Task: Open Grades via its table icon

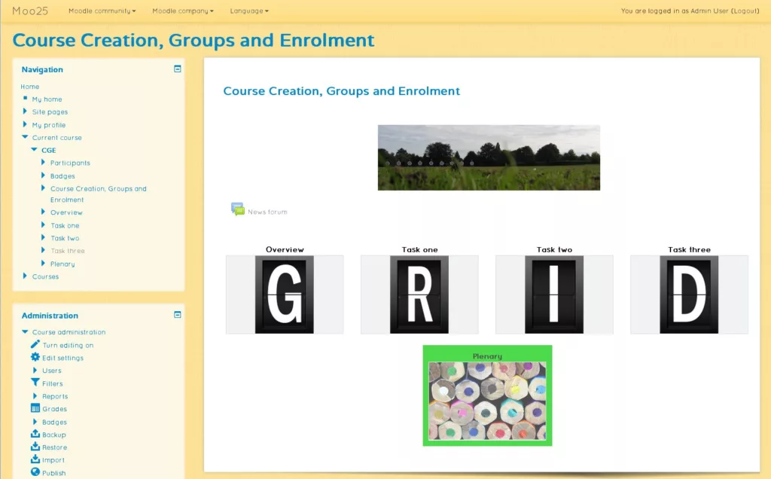Action: pyautogui.click(x=35, y=409)
